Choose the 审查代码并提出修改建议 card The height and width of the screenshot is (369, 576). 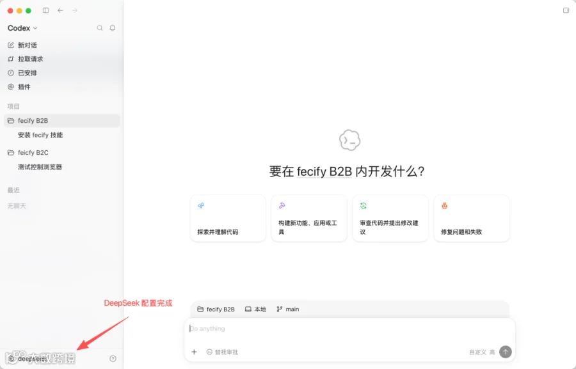coord(390,219)
